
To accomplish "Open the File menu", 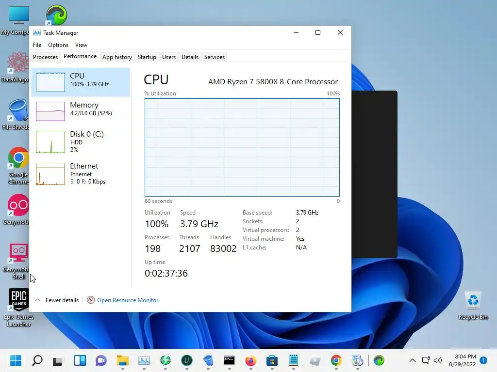I will coord(37,45).
